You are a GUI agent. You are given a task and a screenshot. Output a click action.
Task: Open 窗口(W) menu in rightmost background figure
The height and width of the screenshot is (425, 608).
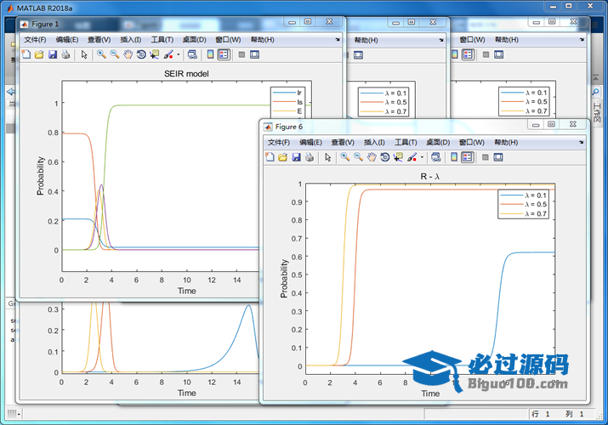pos(472,39)
